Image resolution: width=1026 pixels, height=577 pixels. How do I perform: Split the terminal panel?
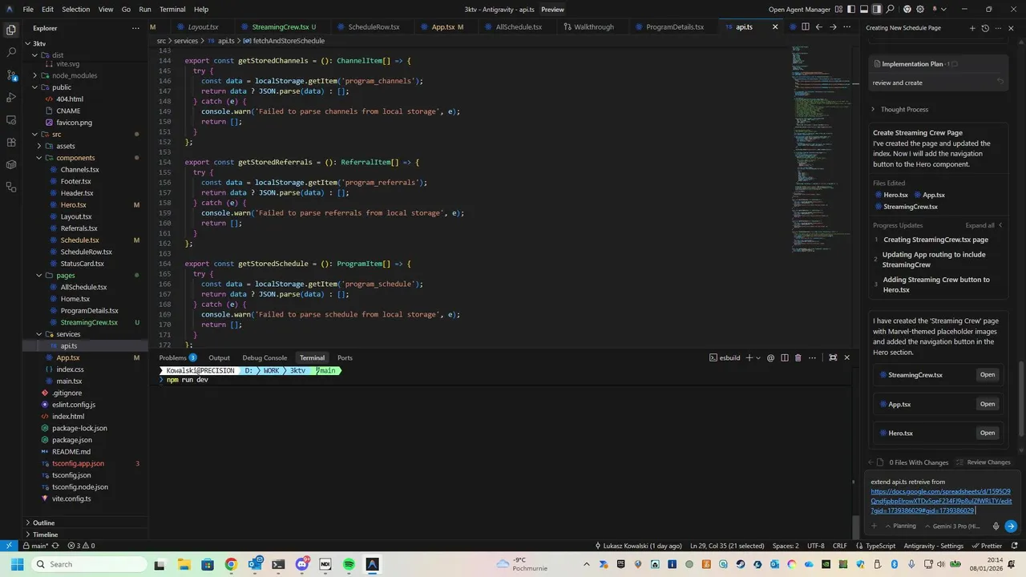click(785, 357)
